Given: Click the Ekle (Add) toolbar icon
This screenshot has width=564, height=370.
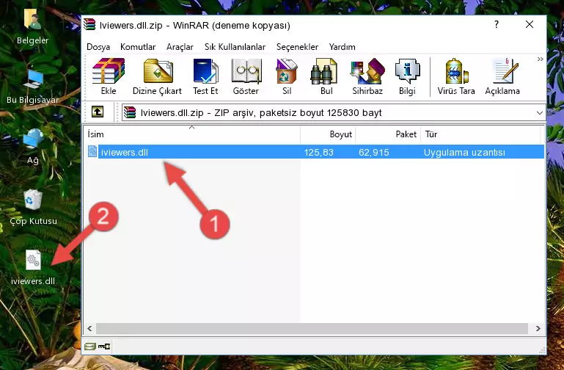Looking at the screenshot, I should [x=109, y=76].
